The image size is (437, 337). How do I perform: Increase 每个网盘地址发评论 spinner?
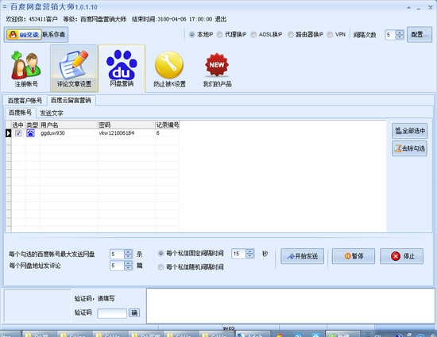coord(128,263)
